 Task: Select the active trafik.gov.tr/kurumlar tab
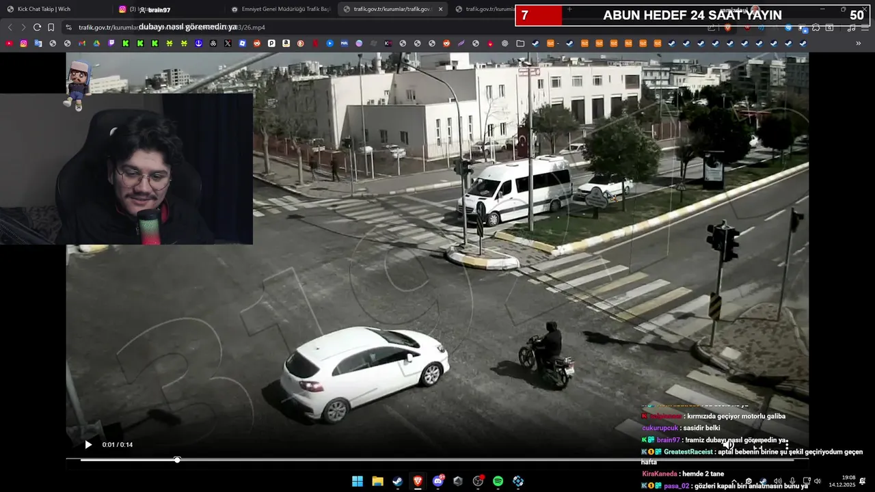392,9
